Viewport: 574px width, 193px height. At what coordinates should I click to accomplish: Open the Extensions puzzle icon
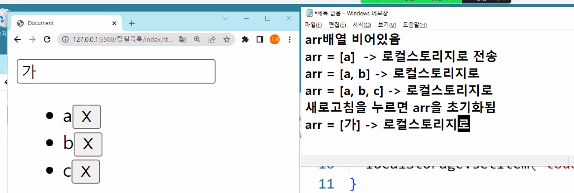245,39
